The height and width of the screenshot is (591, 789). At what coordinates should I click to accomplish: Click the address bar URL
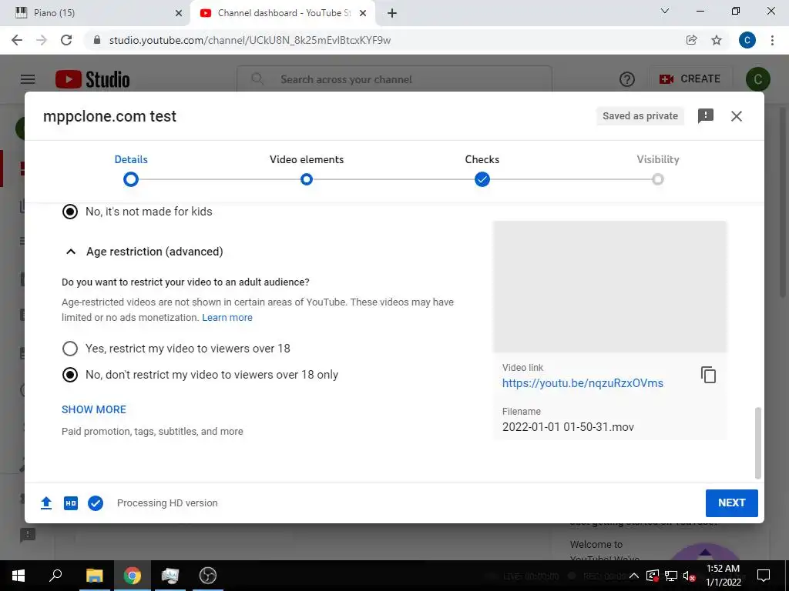[250, 40]
